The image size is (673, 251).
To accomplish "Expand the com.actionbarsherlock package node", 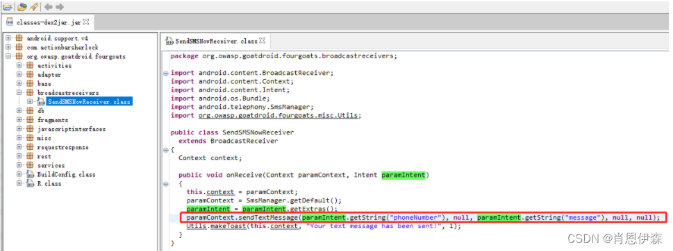I will (8, 47).
